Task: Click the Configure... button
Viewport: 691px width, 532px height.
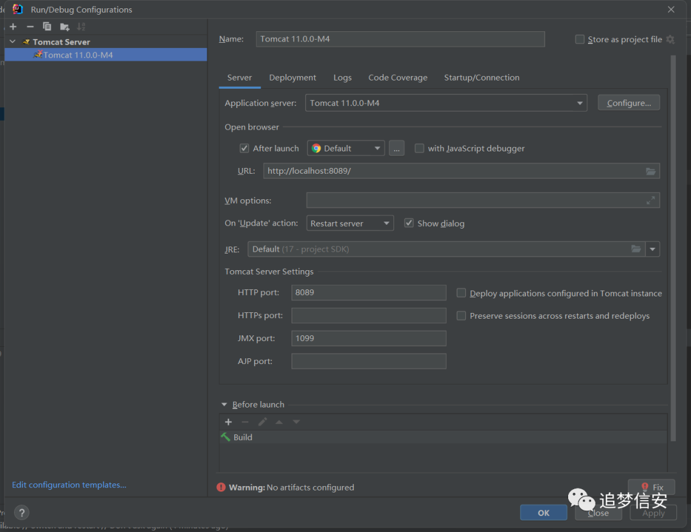Action: click(x=629, y=103)
